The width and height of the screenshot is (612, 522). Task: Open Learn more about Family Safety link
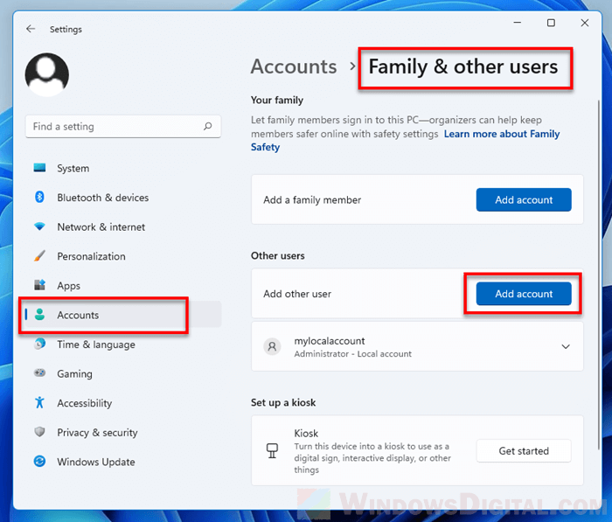tap(502, 134)
